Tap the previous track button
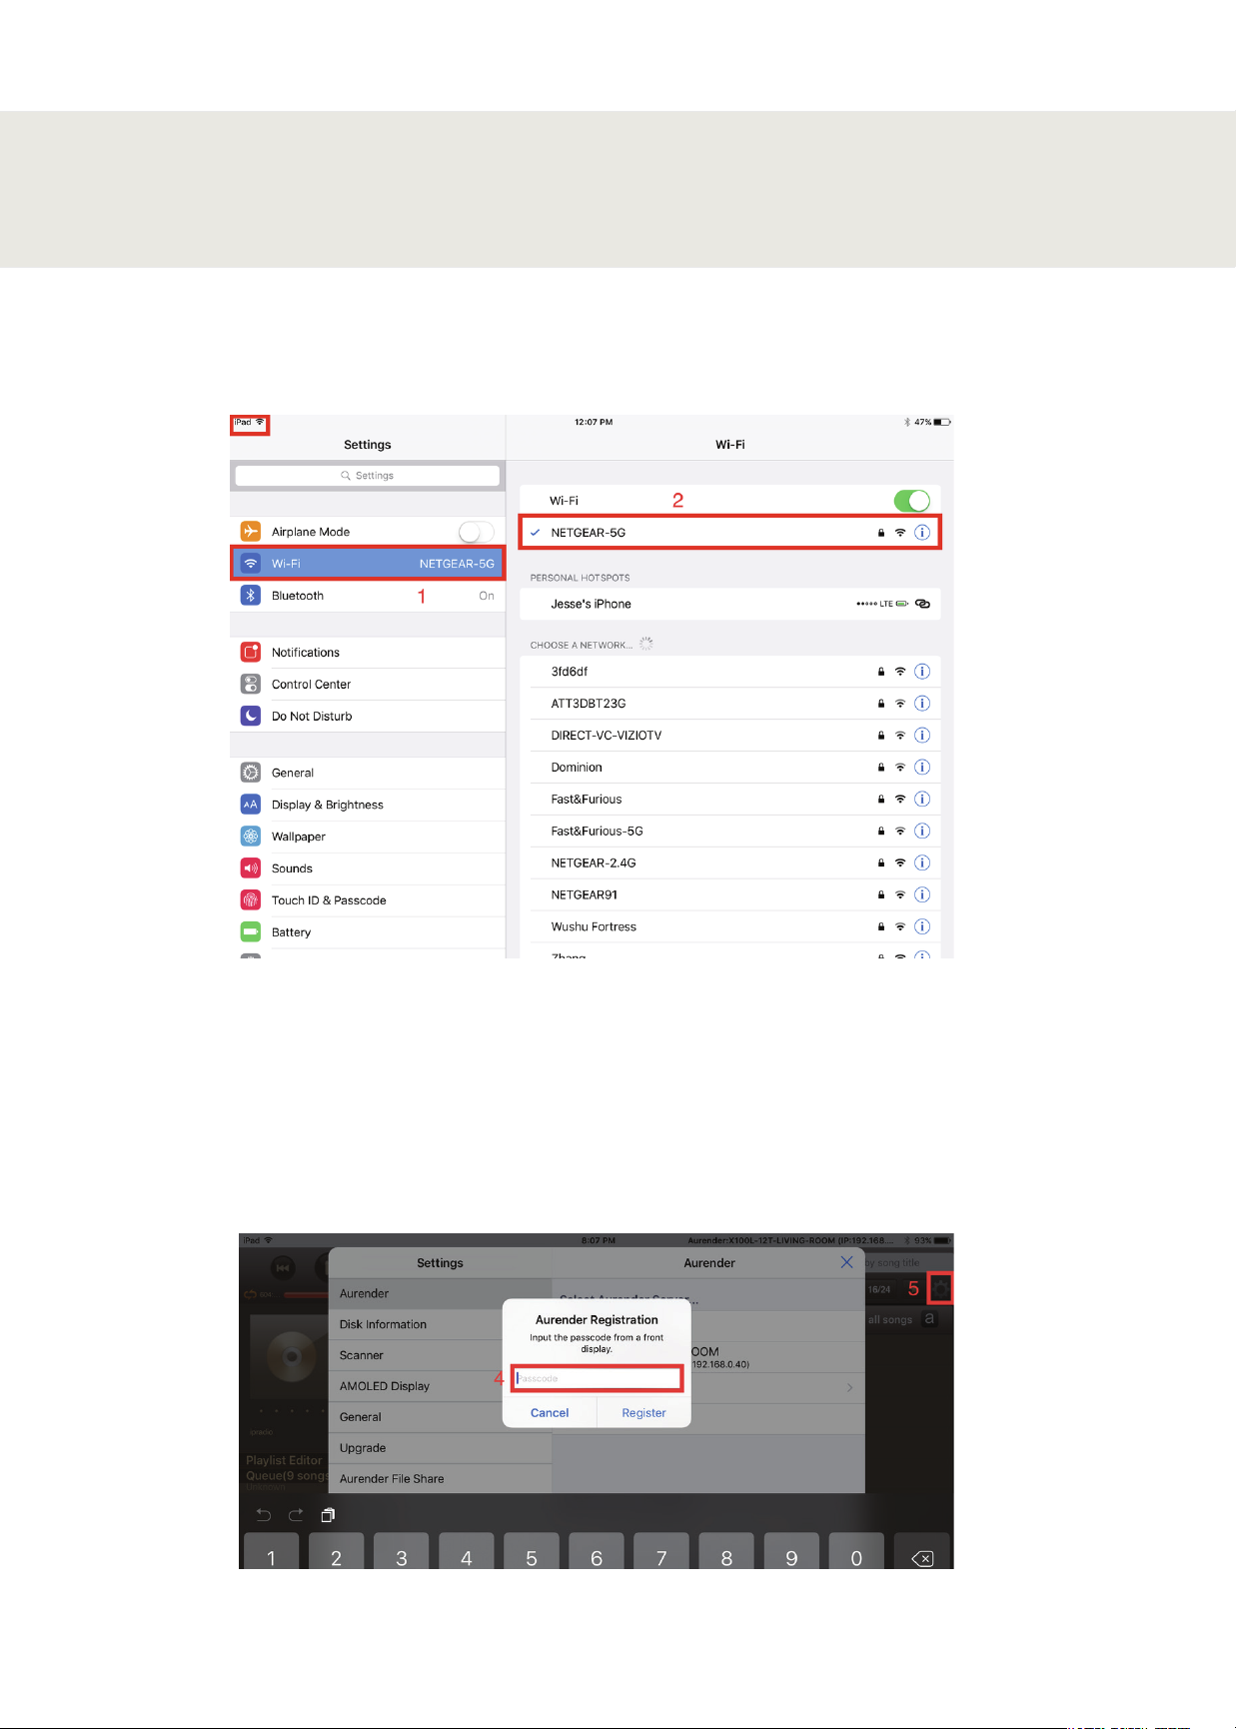The height and width of the screenshot is (1729, 1236). point(283,1267)
